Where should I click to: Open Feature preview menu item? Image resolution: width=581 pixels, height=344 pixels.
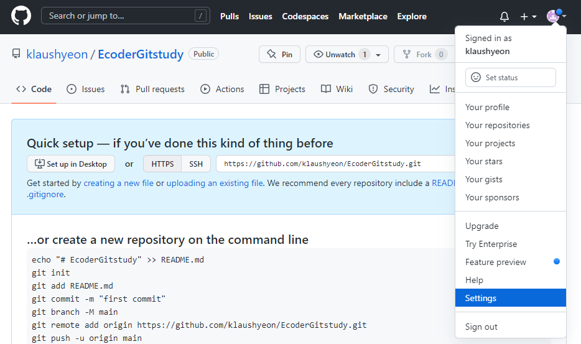click(510, 262)
